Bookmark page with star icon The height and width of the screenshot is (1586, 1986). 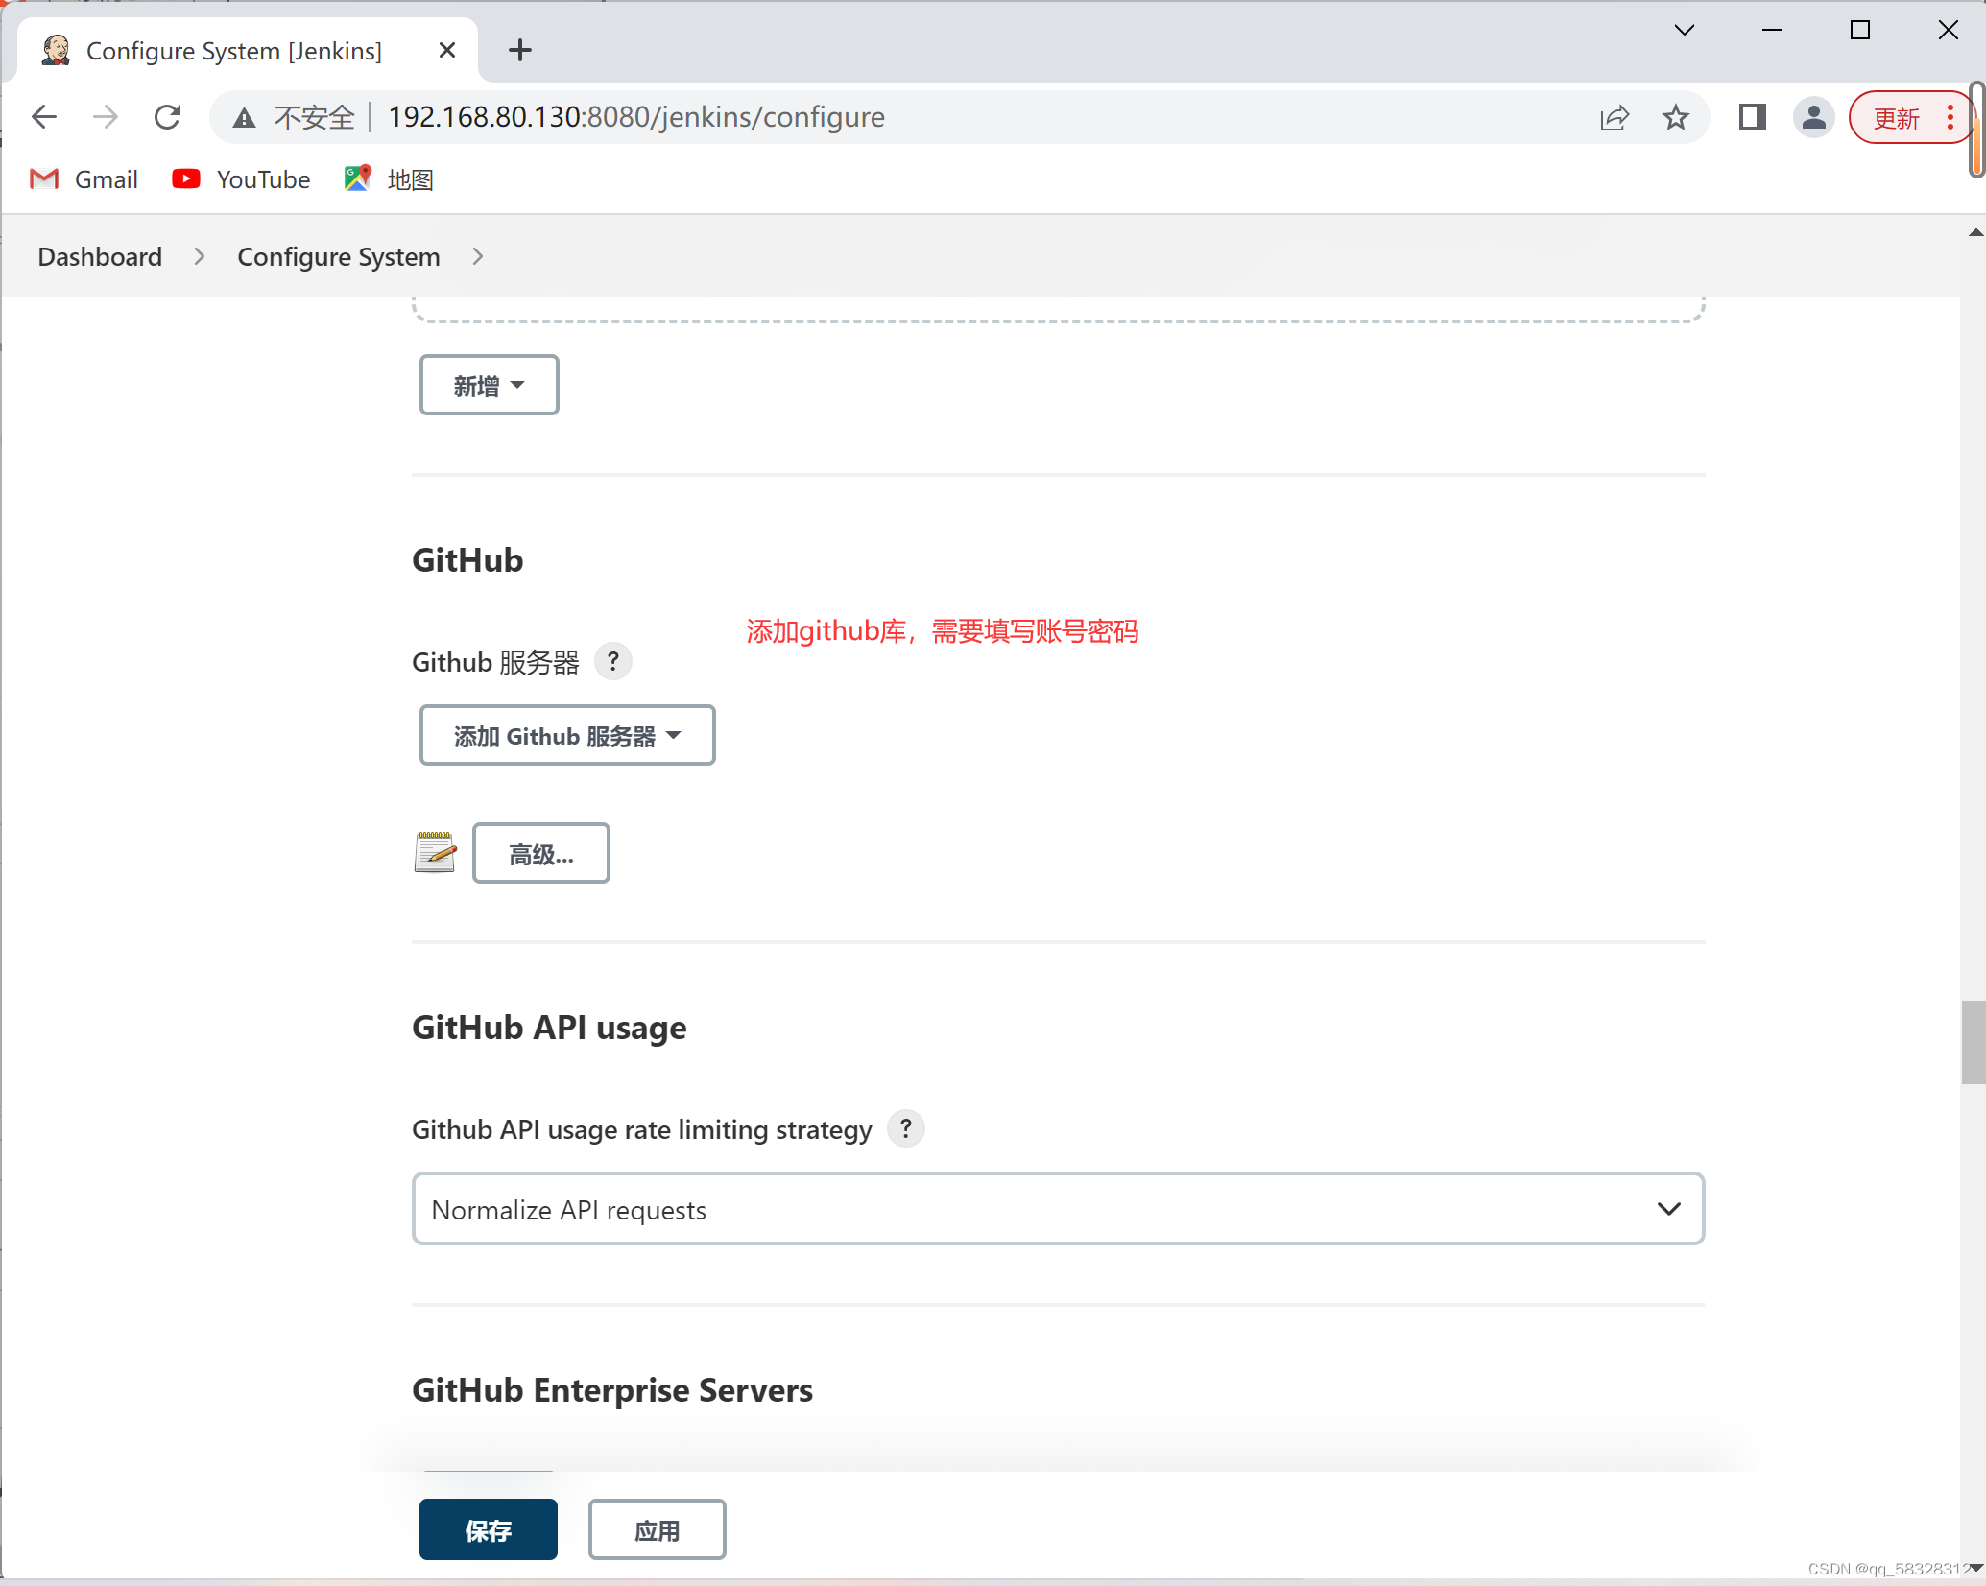(x=1675, y=117)
